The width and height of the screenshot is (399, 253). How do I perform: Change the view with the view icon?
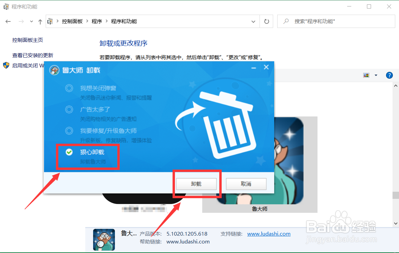click(x=366, y=75)
